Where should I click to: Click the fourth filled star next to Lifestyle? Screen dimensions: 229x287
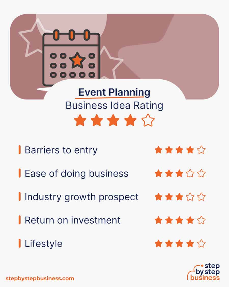point(190,244)
